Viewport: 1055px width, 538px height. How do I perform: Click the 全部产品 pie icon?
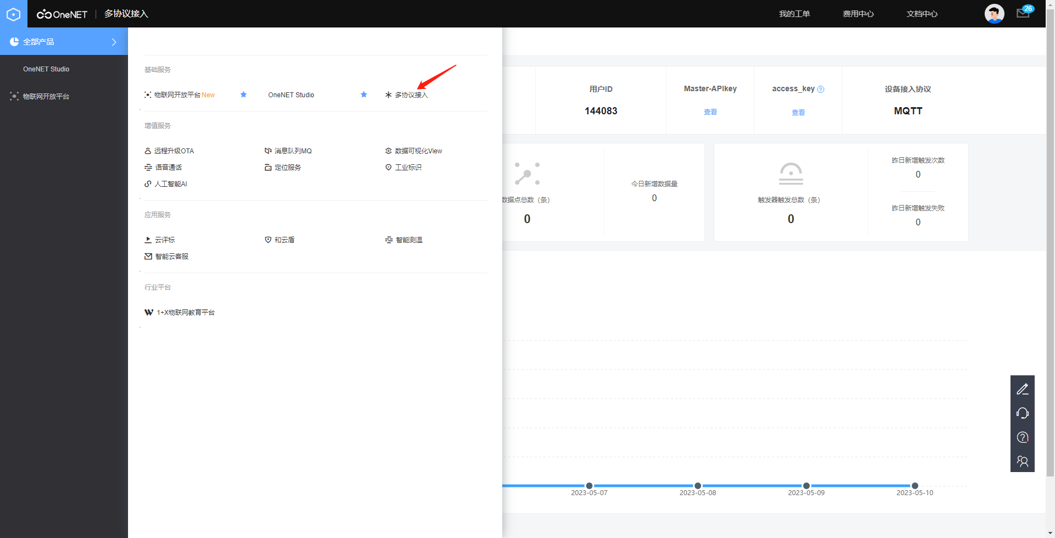[14, 42]
